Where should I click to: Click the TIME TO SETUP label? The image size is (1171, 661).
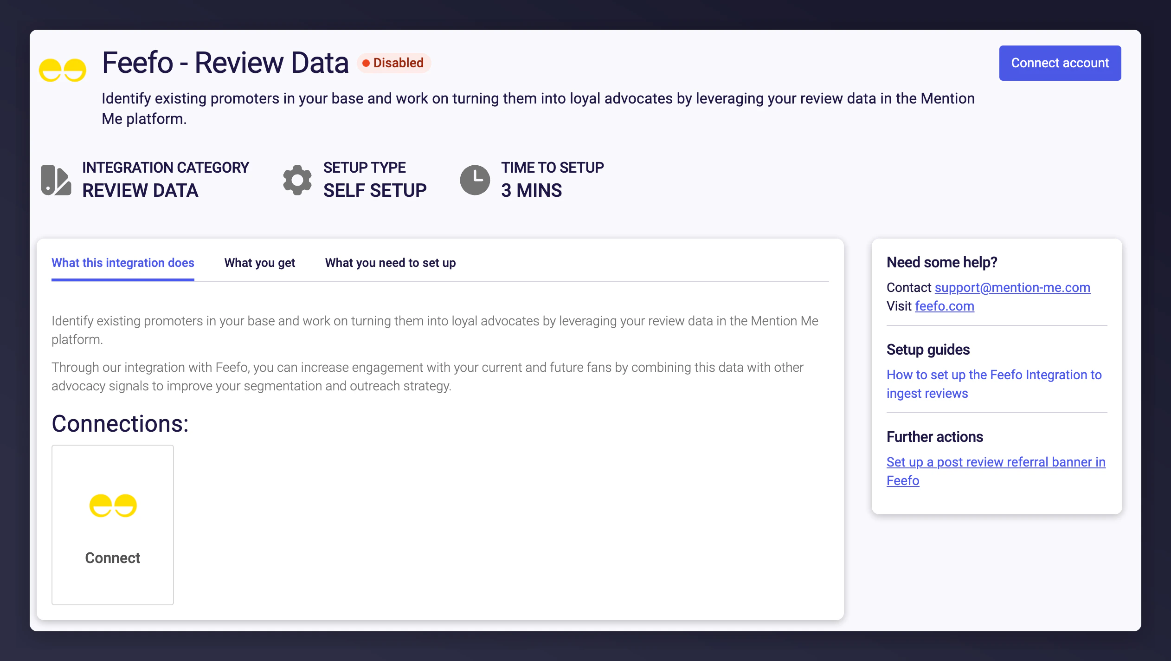click(553, 167)
